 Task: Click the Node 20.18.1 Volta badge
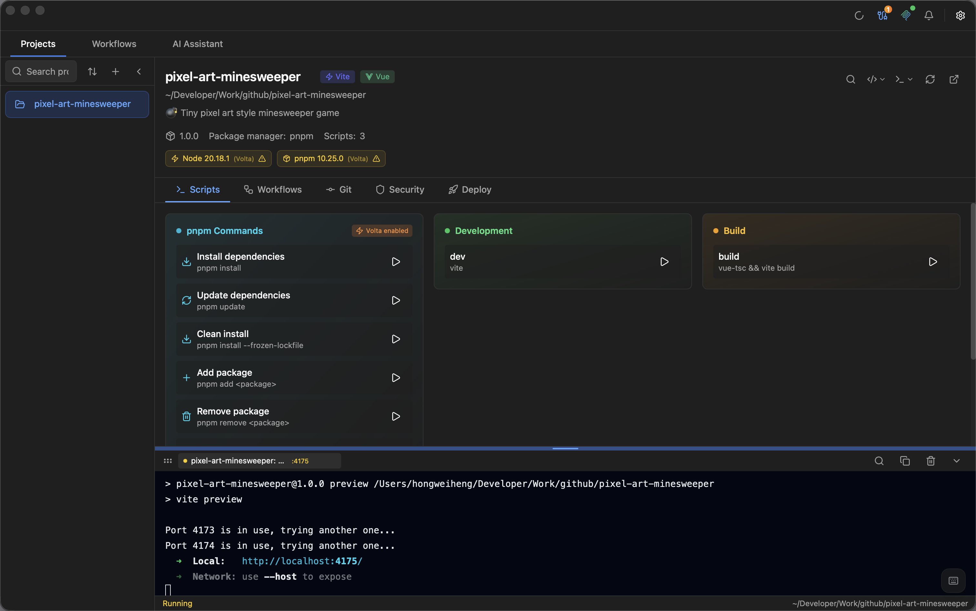[218, 159]
